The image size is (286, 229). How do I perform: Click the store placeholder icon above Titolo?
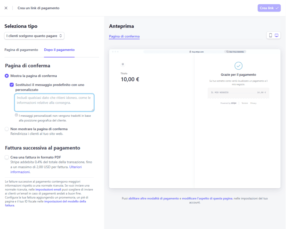[123, 64]
